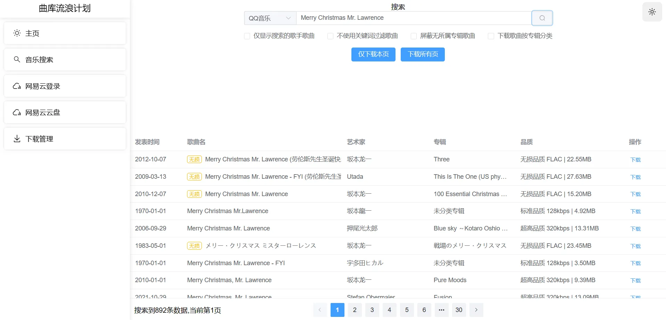The height and width of the screenshot is (320, 666).
Task: Download the 押尾光太郎 track
Action: tap(635, 229)
